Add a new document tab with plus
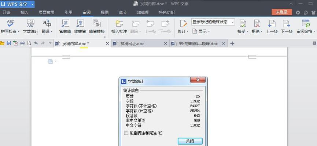 click(232, 43)
